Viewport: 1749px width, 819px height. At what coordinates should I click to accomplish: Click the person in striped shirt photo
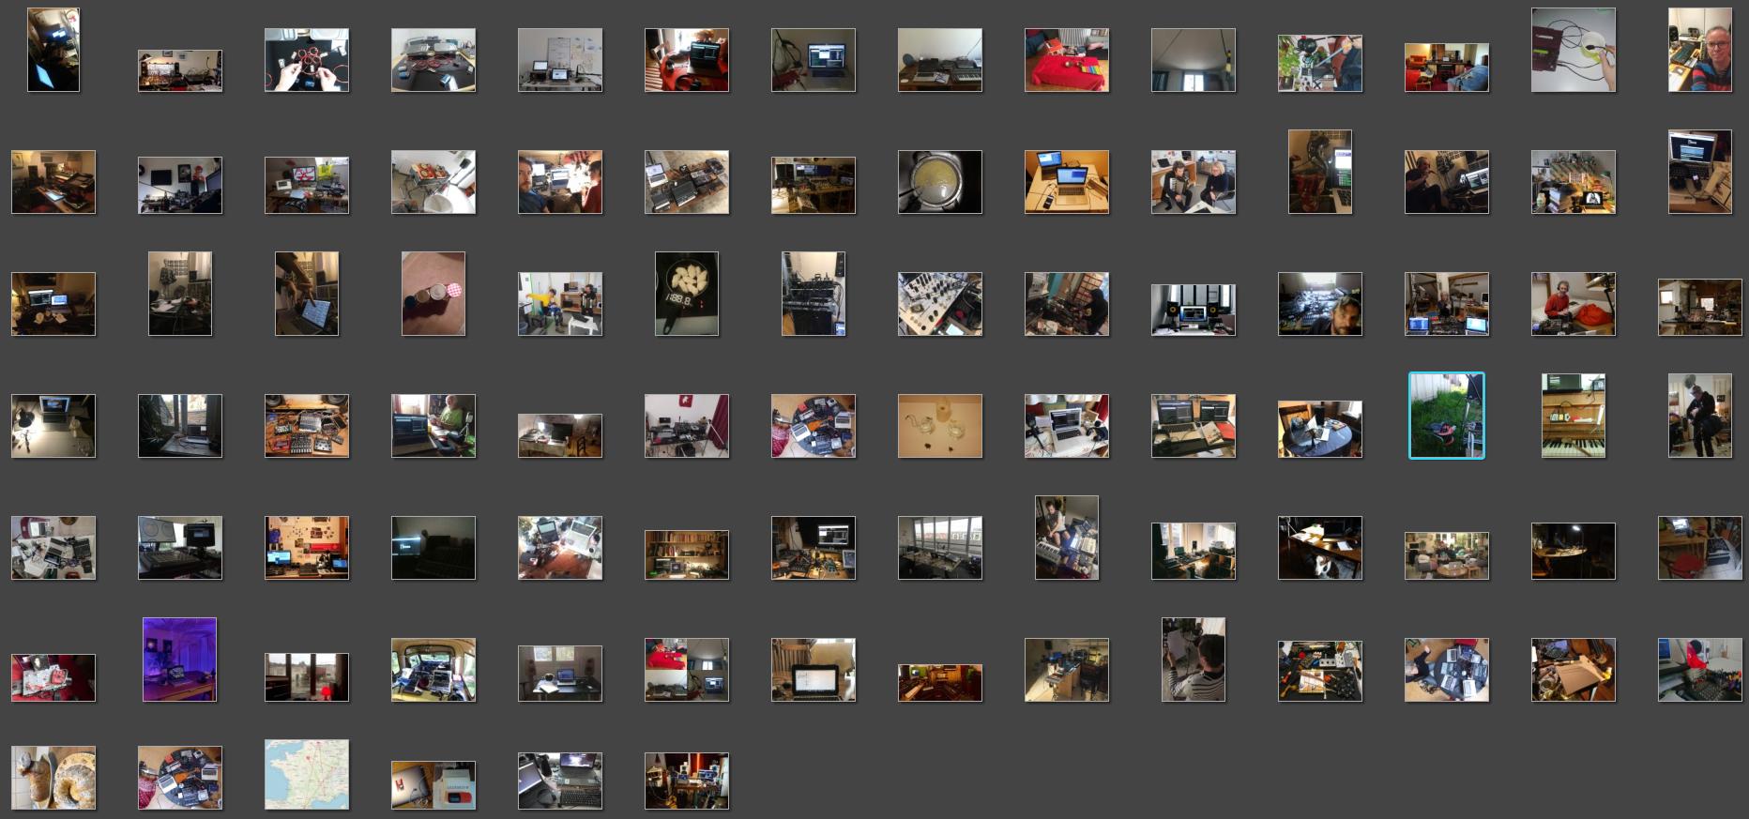[x=1193, y=660]
